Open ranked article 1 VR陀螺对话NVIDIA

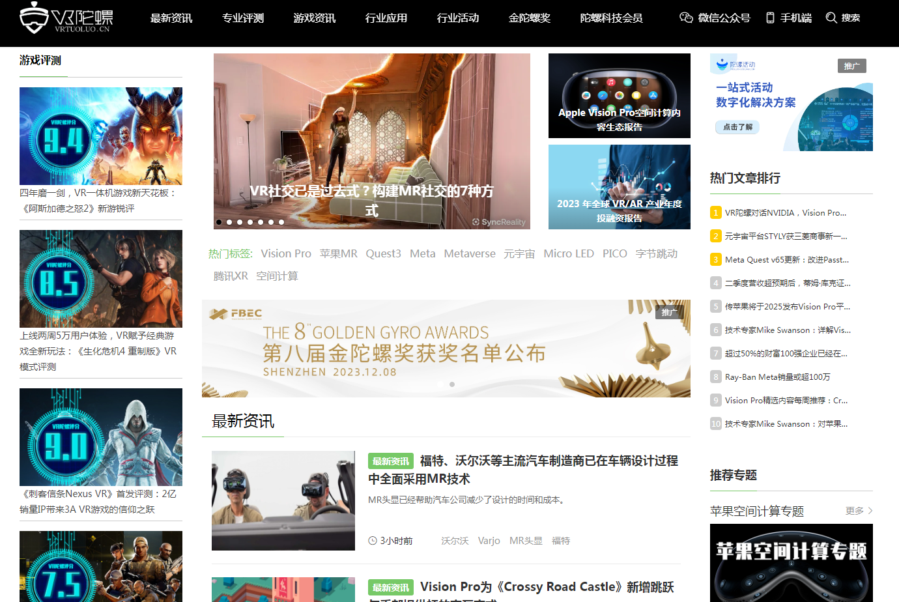point(786,212)
